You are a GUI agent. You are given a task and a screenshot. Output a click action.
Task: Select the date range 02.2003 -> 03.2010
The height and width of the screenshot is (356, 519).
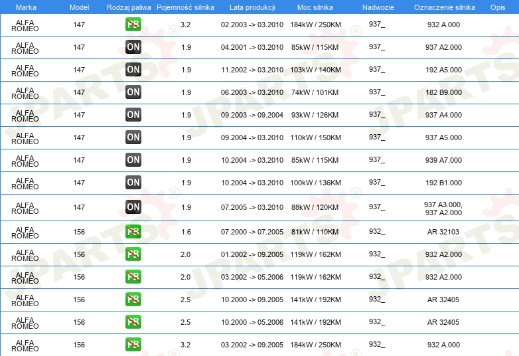pos(252,25)
